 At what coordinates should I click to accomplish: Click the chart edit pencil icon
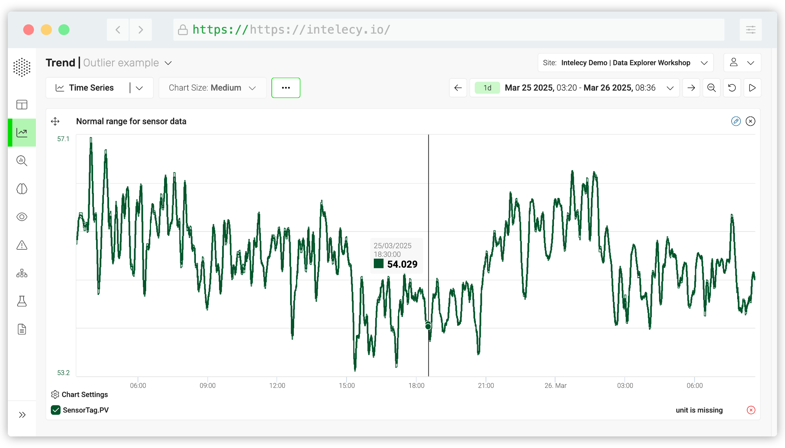click(736, 121)
